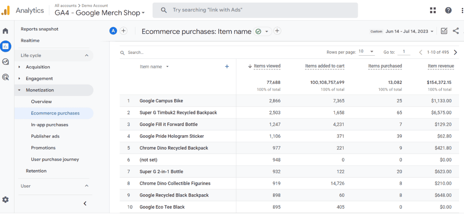Open the property selector GA4 - Google Merch Shop

pyautogui.click(x=100, y=13)
